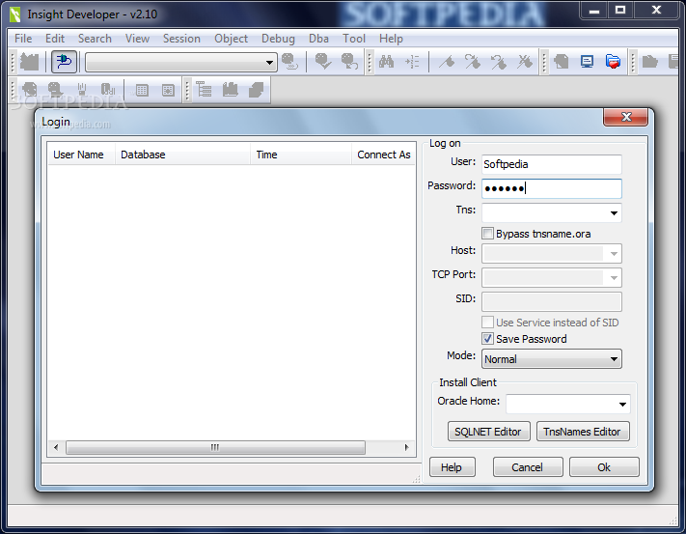Click the Password input field
686x534 pixels.
[551, 188]
